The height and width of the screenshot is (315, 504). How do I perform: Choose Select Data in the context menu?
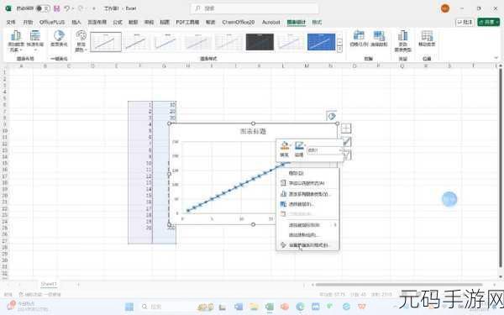(x=307, y=204)
